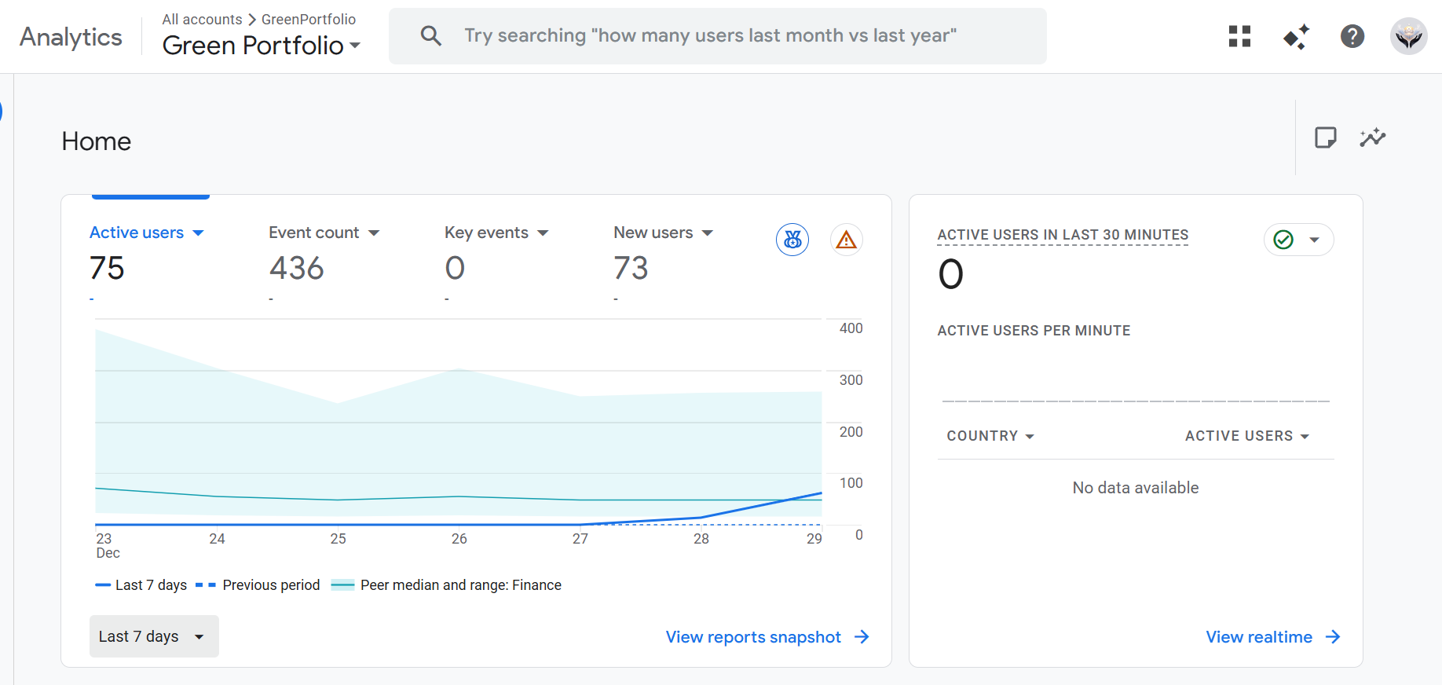Click the orange warning triangle icon
Viewport: 1442px width, 685px height.
tap(846, 240)
